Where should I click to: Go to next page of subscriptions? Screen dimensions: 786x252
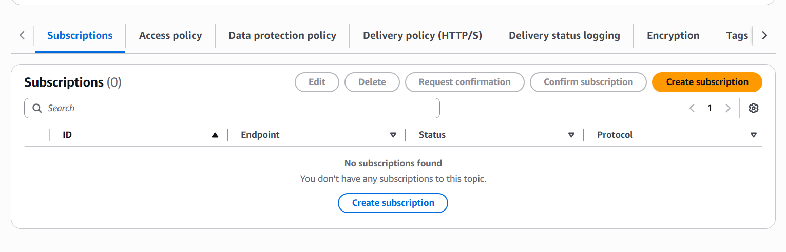[x=727, y=108]
